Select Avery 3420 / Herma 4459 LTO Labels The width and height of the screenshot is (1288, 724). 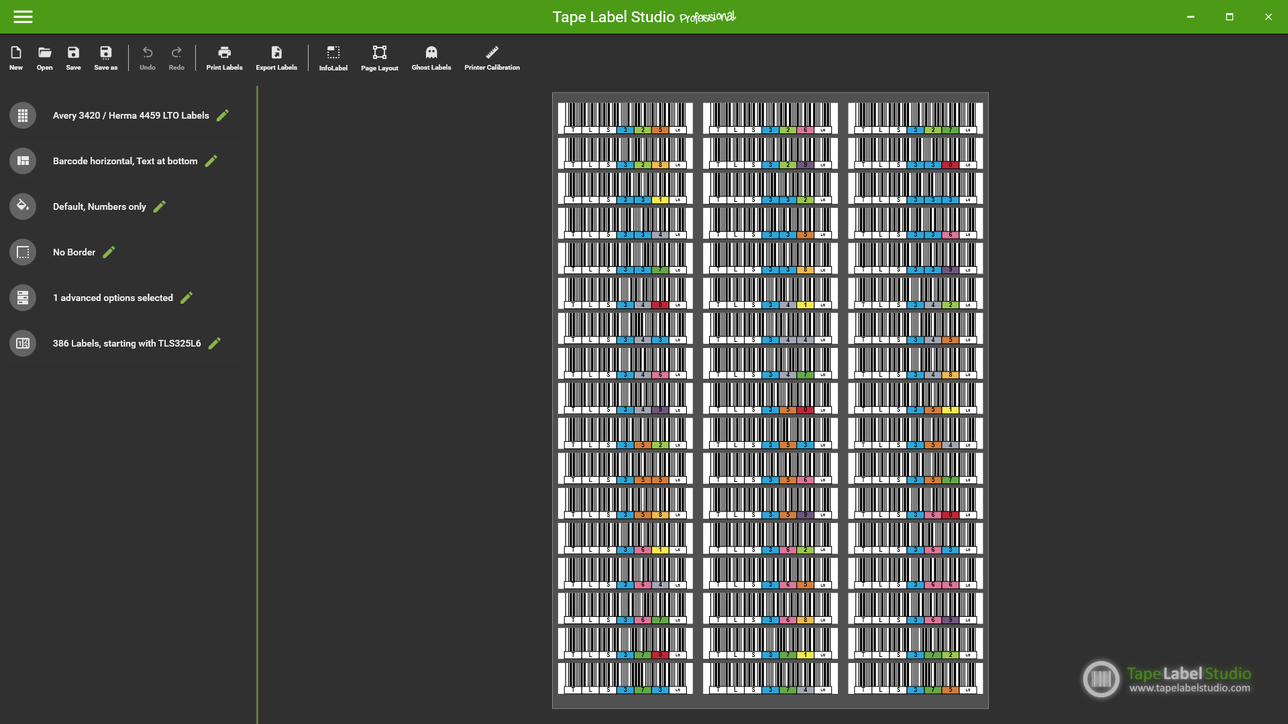pos(131,115)
